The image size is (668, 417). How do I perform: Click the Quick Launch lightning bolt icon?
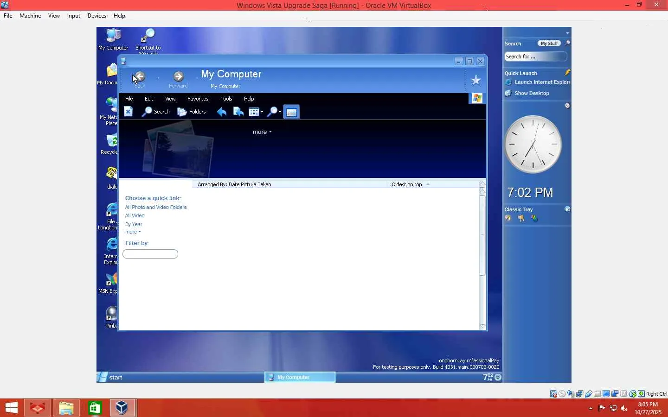click(567, 73)
